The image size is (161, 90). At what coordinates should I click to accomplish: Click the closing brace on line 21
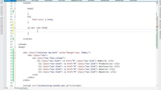click(28, 33)
